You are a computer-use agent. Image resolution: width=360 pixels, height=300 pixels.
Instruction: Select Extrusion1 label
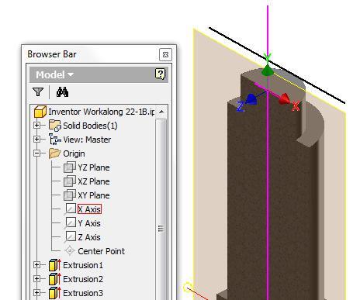point(83,265)
